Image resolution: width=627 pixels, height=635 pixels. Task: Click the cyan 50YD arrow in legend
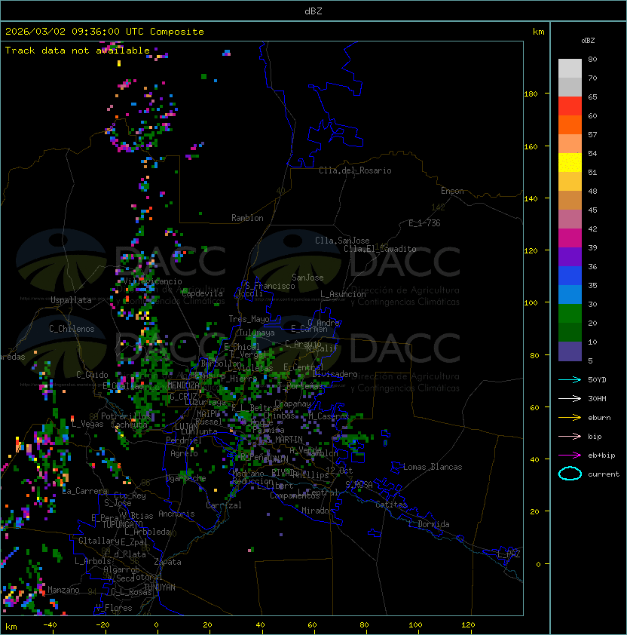[x=570, y=379]
